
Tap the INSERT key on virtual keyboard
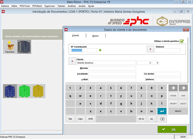pyautogui.click(x=173, y=104)
